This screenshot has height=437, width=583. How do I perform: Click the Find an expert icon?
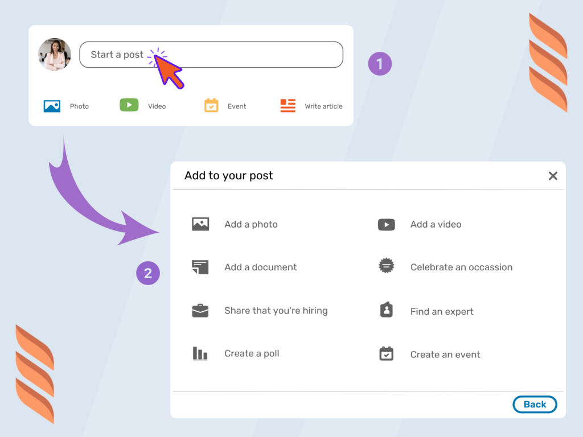coord(386,311)
